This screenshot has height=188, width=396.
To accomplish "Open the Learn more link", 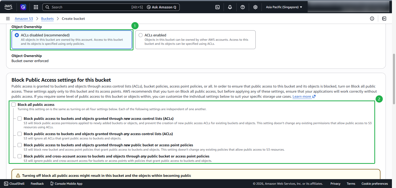I will pos(304,97).
